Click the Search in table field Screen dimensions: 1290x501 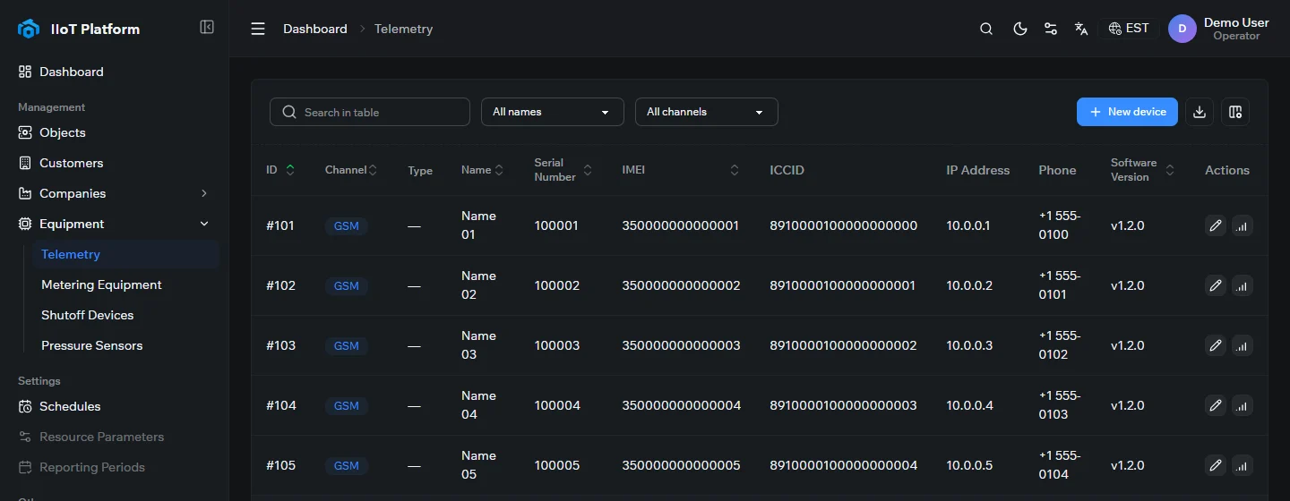[370, 112]
